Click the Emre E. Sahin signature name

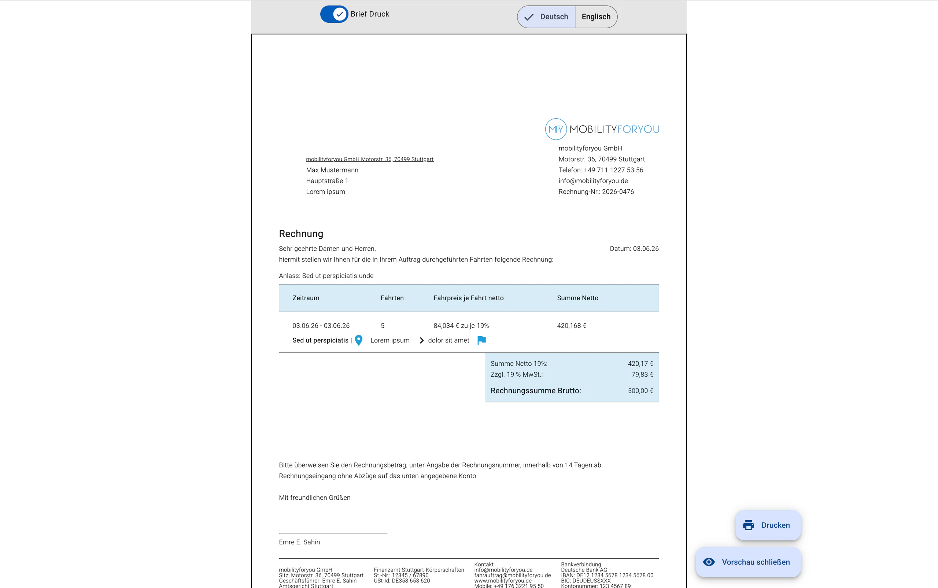[x=299, y=542]
